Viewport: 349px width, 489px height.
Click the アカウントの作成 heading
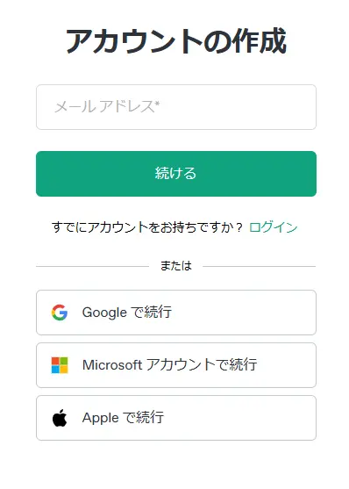[176, 41]
